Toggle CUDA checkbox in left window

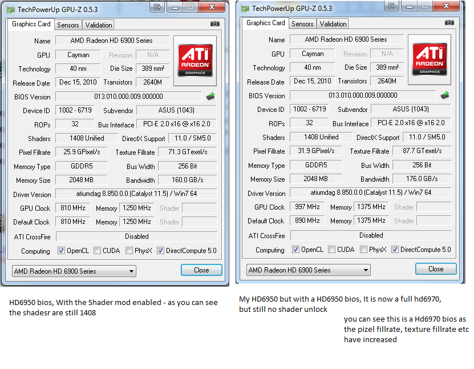click(x=97, y=251)
